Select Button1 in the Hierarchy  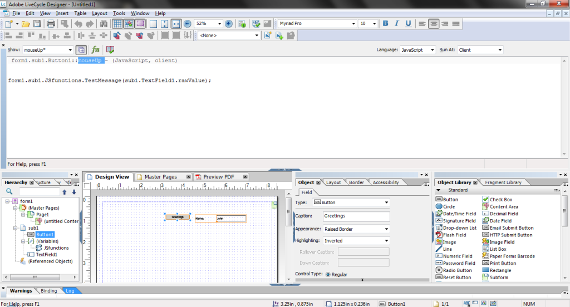point(45,235)
